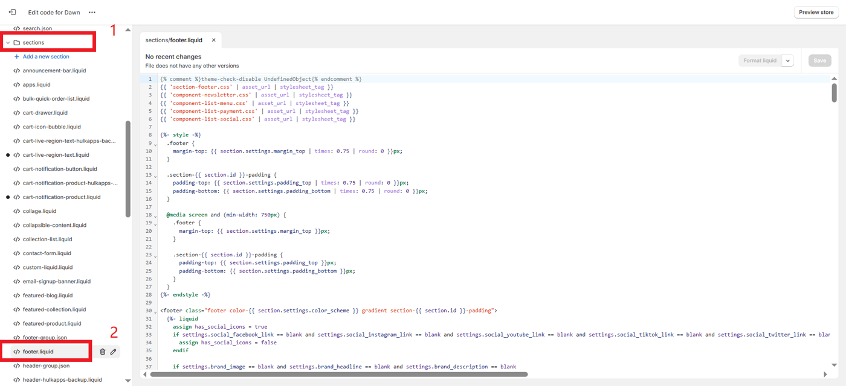Open search.json file

click(37, 28)
